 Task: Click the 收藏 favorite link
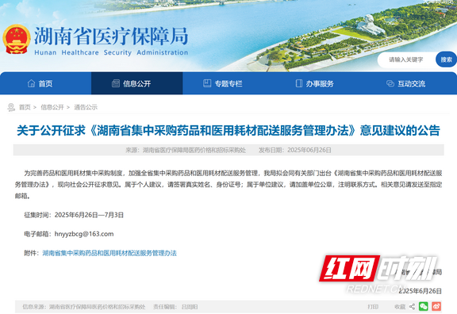pos(400,307)
